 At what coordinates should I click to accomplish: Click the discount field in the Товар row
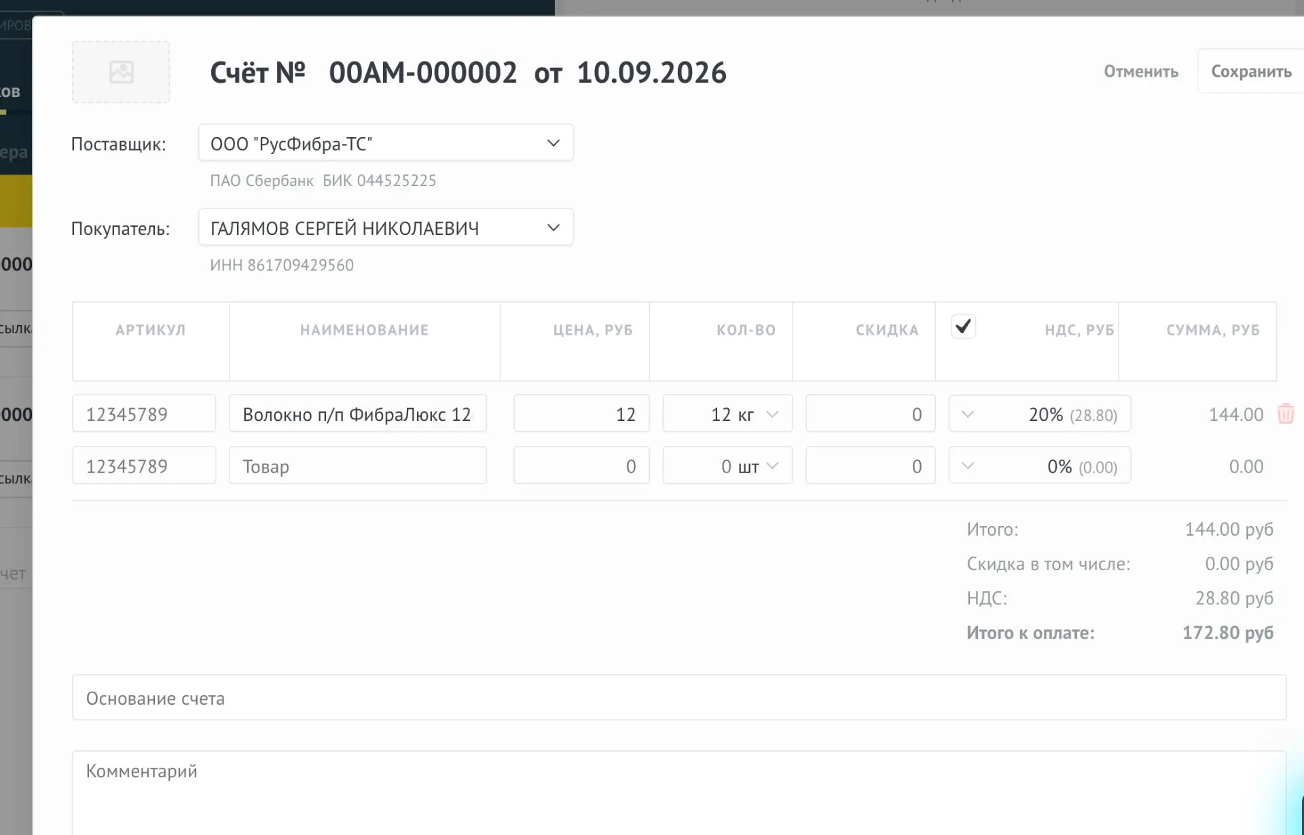pyautogui.click(x=870, y=466)
